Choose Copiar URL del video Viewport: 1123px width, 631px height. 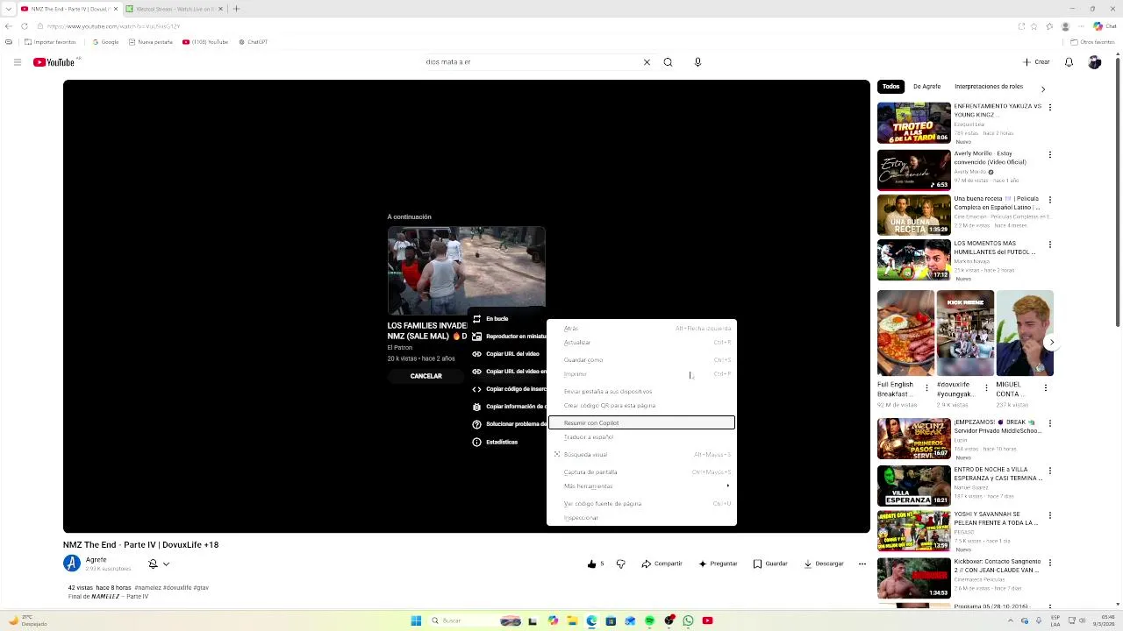coord(508,354)
